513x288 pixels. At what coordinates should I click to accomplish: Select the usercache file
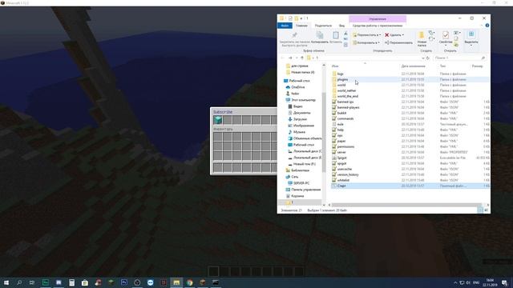tap(345, 169)
